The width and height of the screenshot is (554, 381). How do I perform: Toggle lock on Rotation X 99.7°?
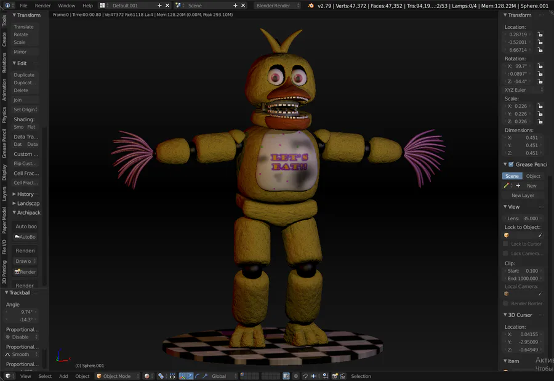click(540, 66)
